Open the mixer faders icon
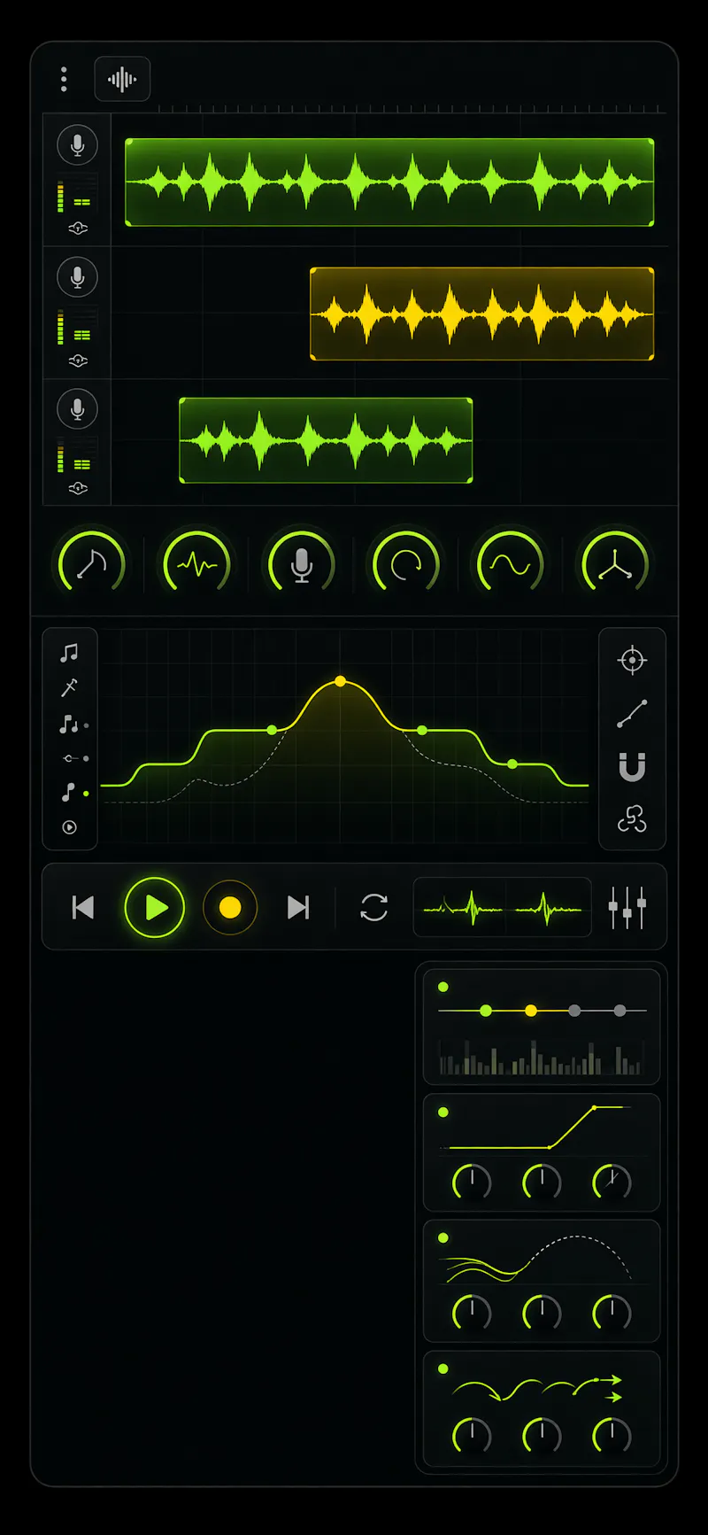The width and height of the screenshot is (708, 1535). (627, 907)
